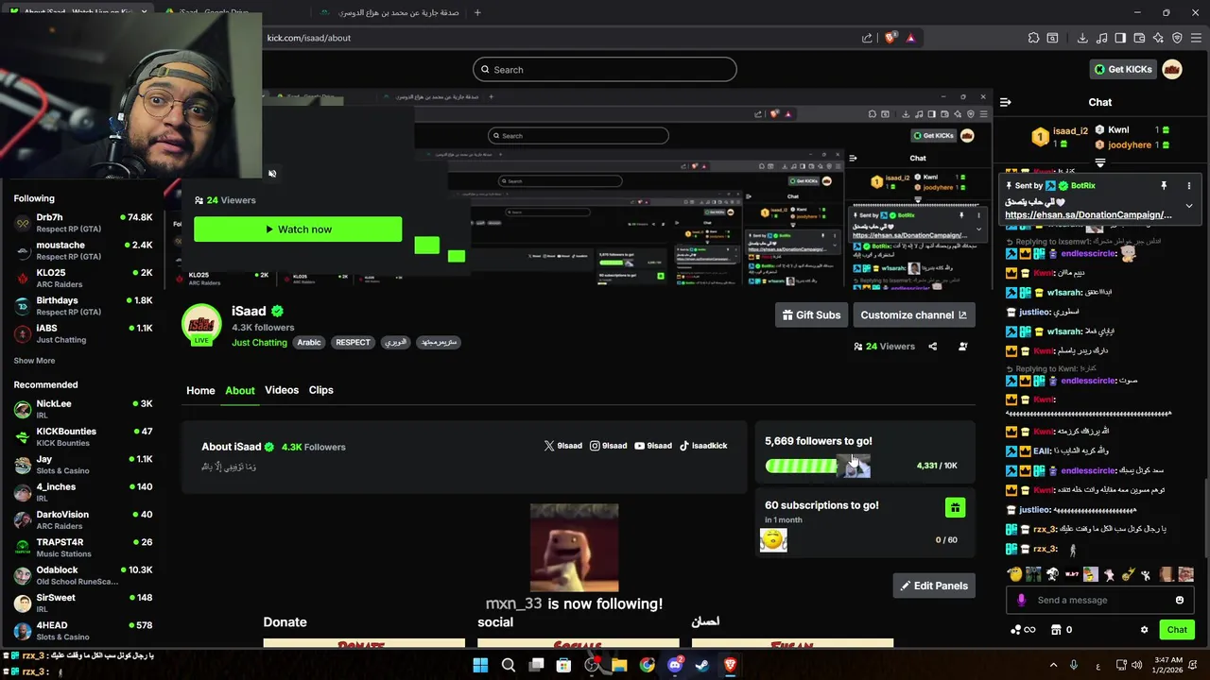This screenshot has height=680, width=1210.
Task: Click the RESPECT tag
Action: (353, 343)
